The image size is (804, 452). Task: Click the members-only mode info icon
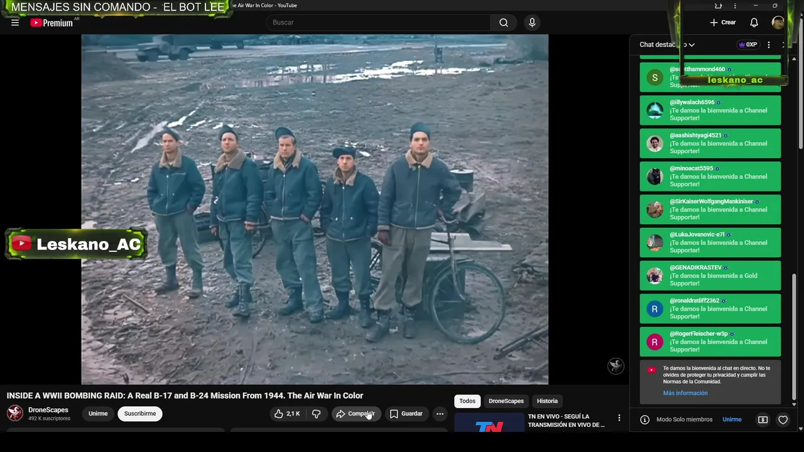644,419
